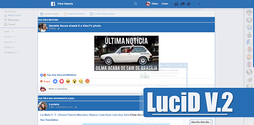
Task: Click the camera icon in chat footer
Action: click(x=143, y=122)
